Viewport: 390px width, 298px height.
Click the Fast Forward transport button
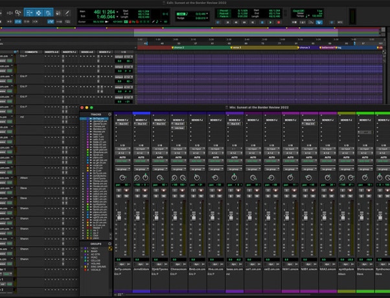point(244,22)
